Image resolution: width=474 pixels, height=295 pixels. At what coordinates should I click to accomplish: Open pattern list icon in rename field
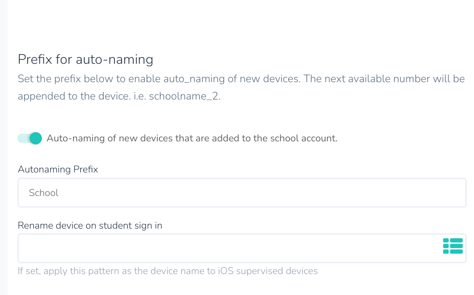[x=453, y=246]
